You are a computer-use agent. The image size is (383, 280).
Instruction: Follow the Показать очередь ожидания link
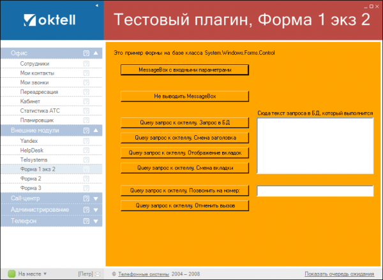[x=342, y=274]
